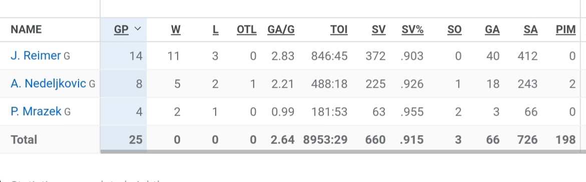
Task: Sort by W wins column
Action: tap(176, 29)
